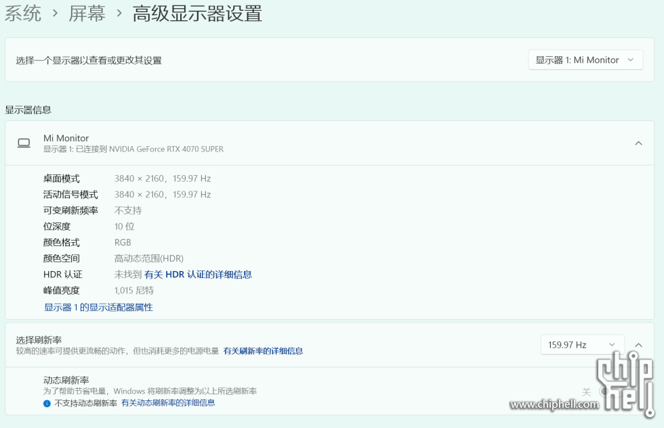Open 有关 HDR 认证的详细信息 link

(198, 275)
